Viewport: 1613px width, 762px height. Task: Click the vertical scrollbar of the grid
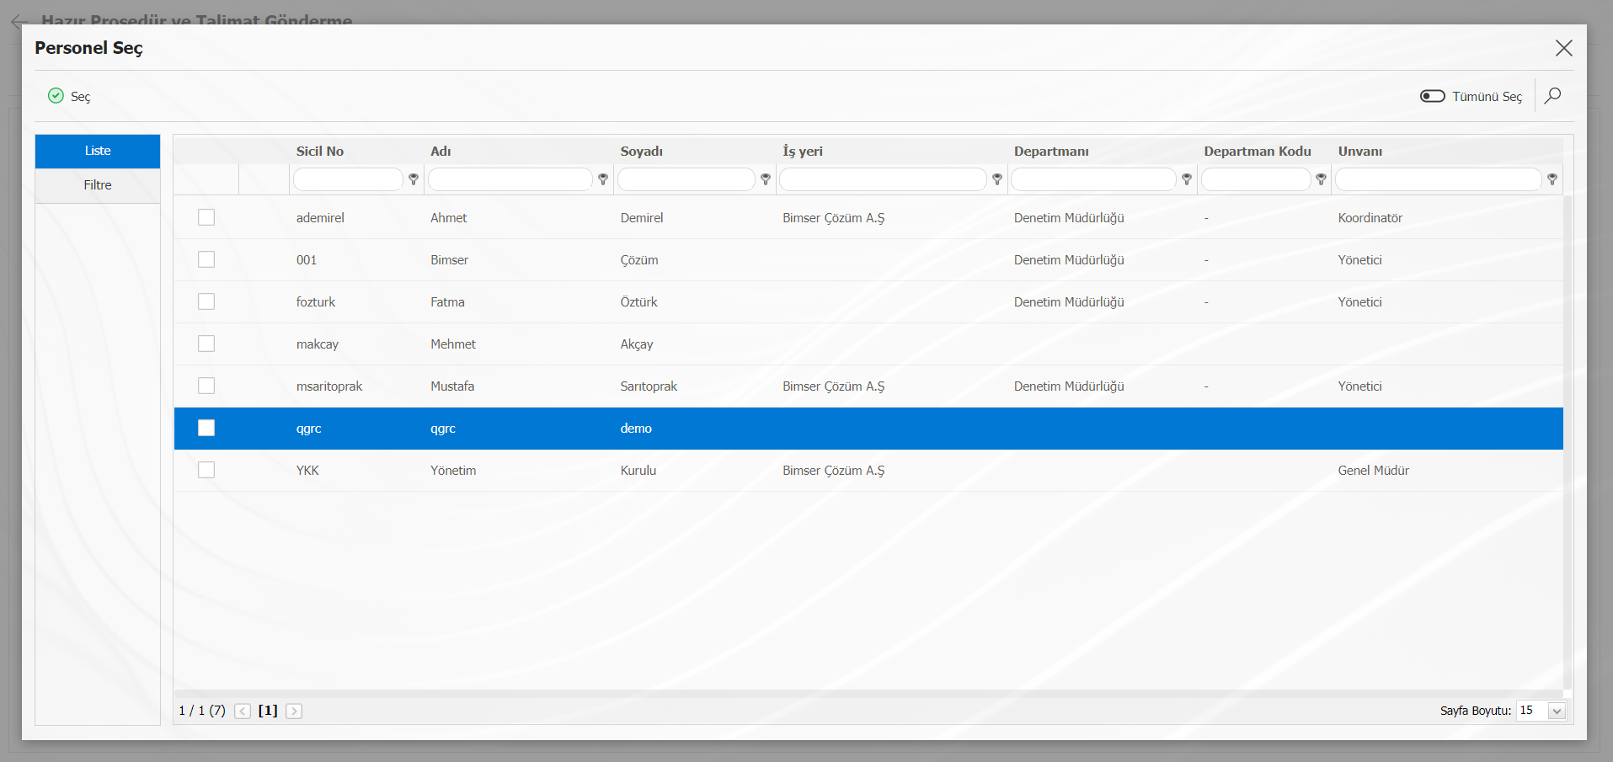click(1568, 442)
